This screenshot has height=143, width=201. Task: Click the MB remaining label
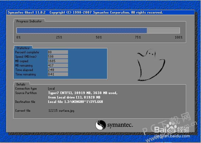click(x=24, y=66)
